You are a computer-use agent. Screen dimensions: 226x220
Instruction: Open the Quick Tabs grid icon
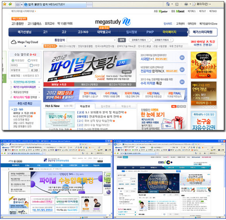coord(18,5)
